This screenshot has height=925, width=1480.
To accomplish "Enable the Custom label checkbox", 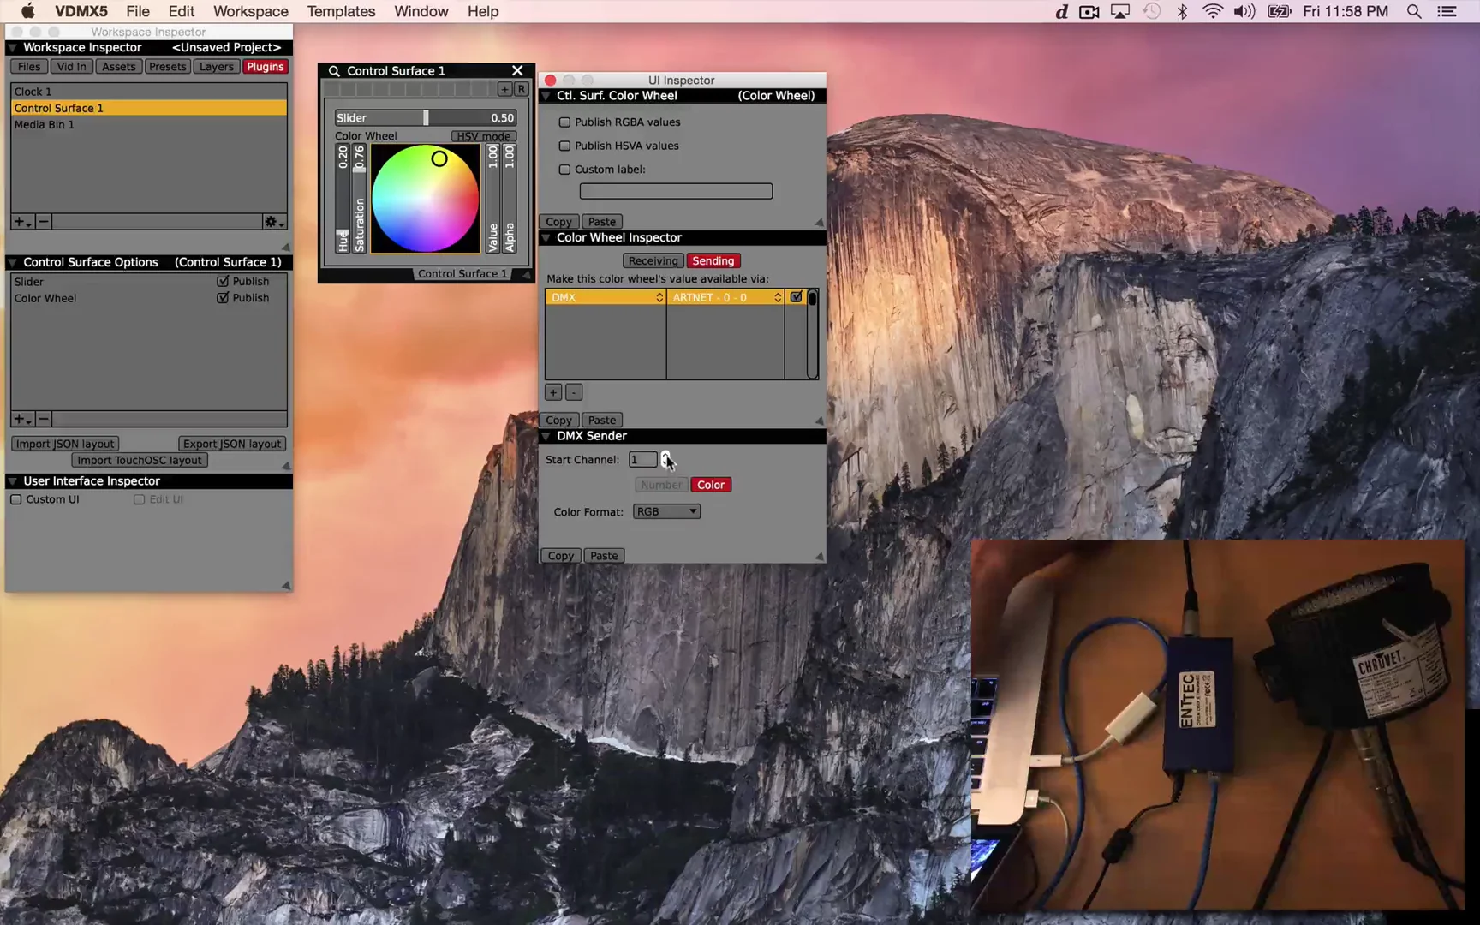I will click(564, 170).
